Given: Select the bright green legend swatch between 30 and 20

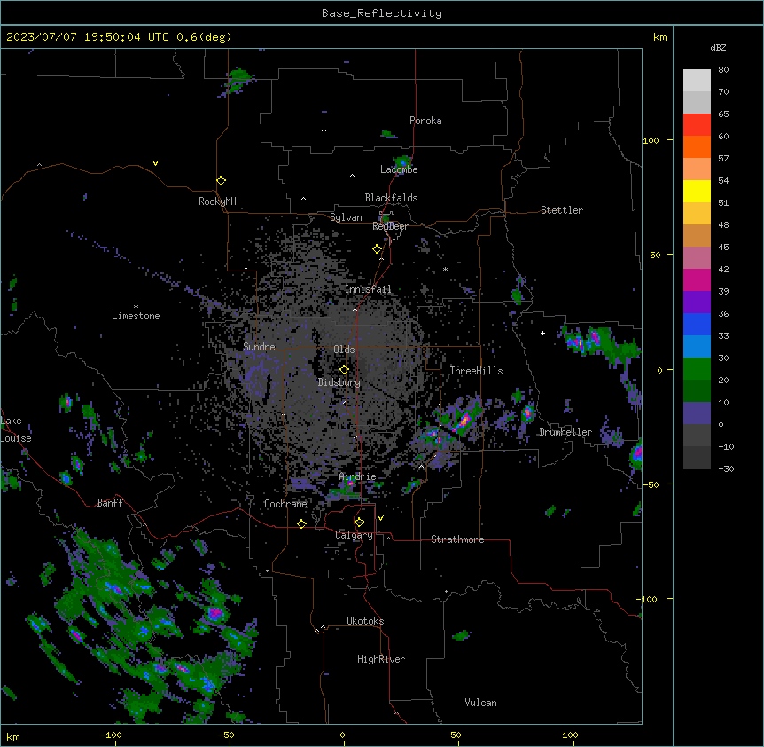Looking at the screenshot, I should 697,369.
